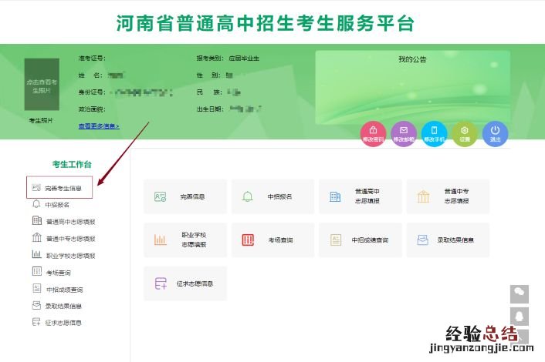Screen dimensions: 545x362
Task: Click the WeChat icon on right edge
Action: click(x=520, y=294)
